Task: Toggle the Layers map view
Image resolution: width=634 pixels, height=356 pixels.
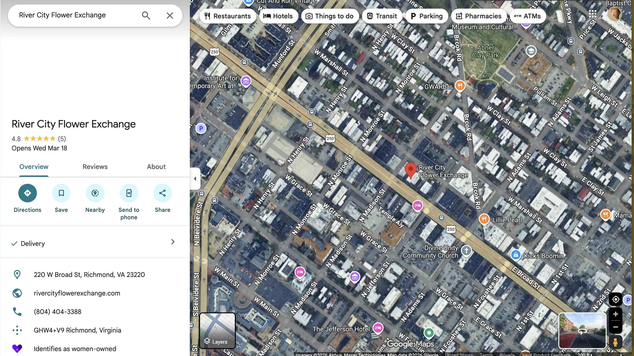Action: click(217, 331)
